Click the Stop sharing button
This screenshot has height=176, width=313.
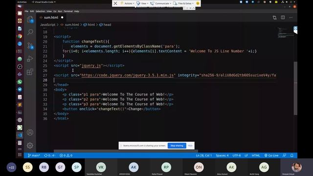click(x=177, y=146)
